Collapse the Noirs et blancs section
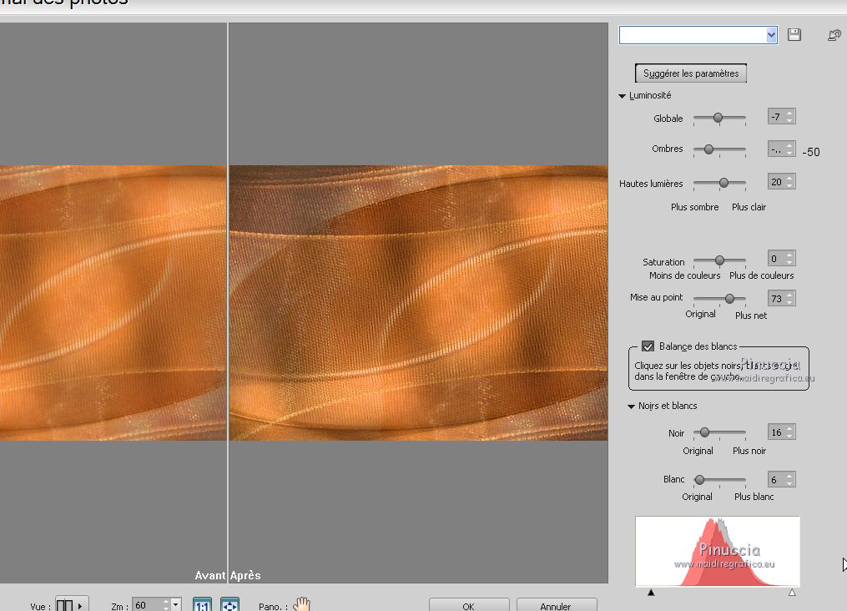The height and width of the screenshot is (611, 847). point(631,406)
